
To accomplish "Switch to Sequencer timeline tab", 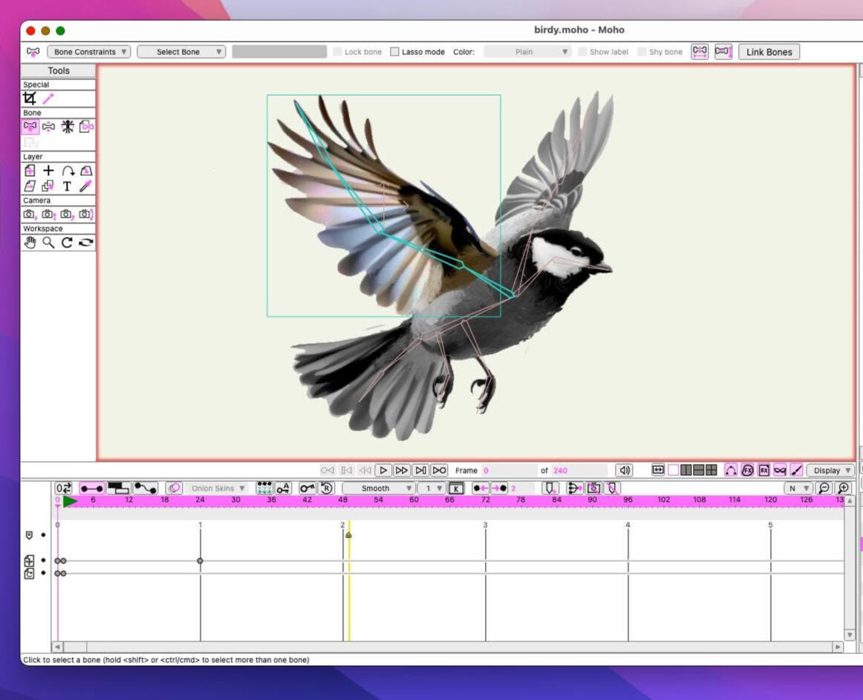I will pos(118,488).
